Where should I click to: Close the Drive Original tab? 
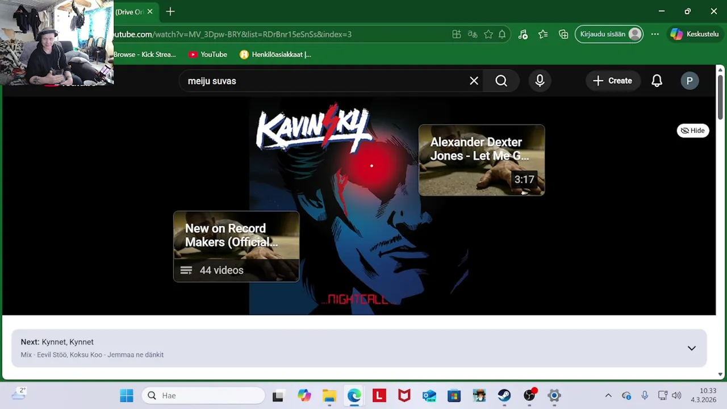pyautogui.click(x=150, y=11)
